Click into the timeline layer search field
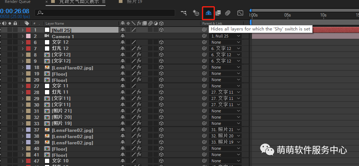The image size is (359, 166). point(104,13)
